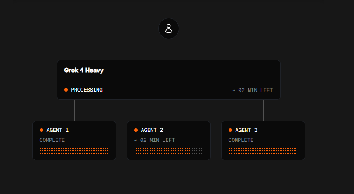Click the orange dot beside AGENT 2

pyautogui.click(x=136, y=130)
